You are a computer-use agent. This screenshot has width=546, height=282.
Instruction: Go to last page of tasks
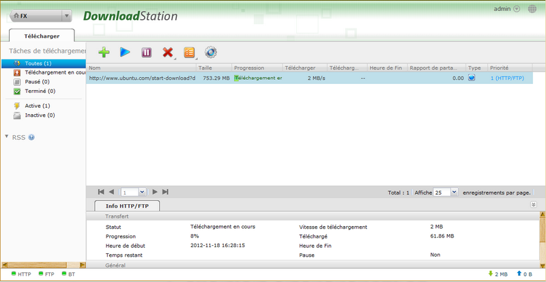tap(165, 192)
